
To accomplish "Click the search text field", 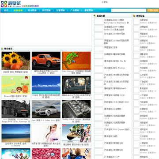I will point(129,10).
